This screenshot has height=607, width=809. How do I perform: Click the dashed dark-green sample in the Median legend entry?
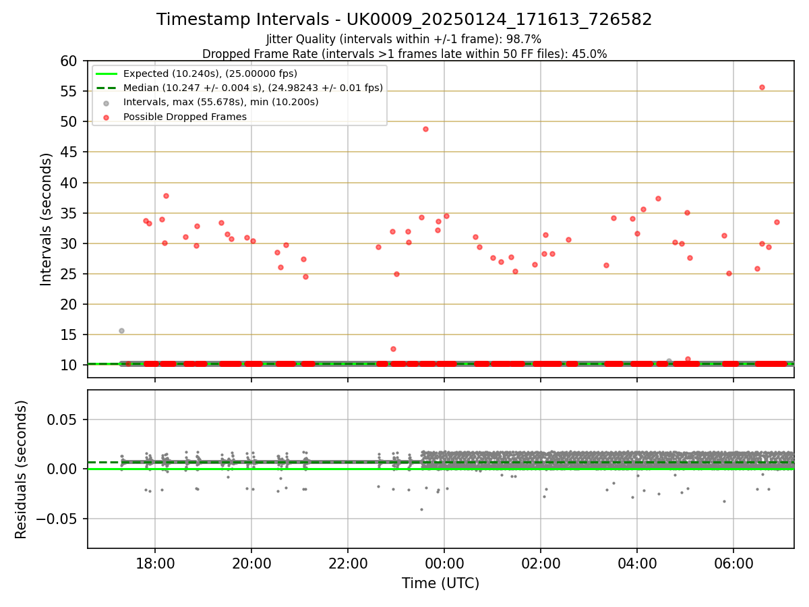107,88
